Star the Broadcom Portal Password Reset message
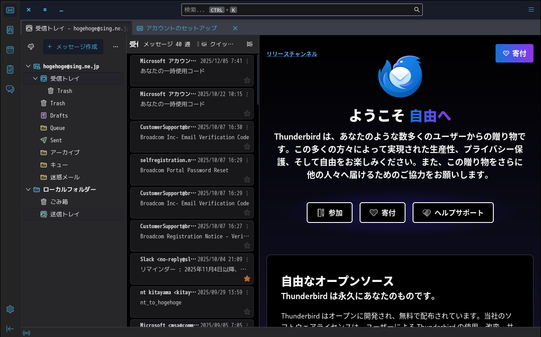The height and width of the screenshot is (337, 541). [247, 179]
